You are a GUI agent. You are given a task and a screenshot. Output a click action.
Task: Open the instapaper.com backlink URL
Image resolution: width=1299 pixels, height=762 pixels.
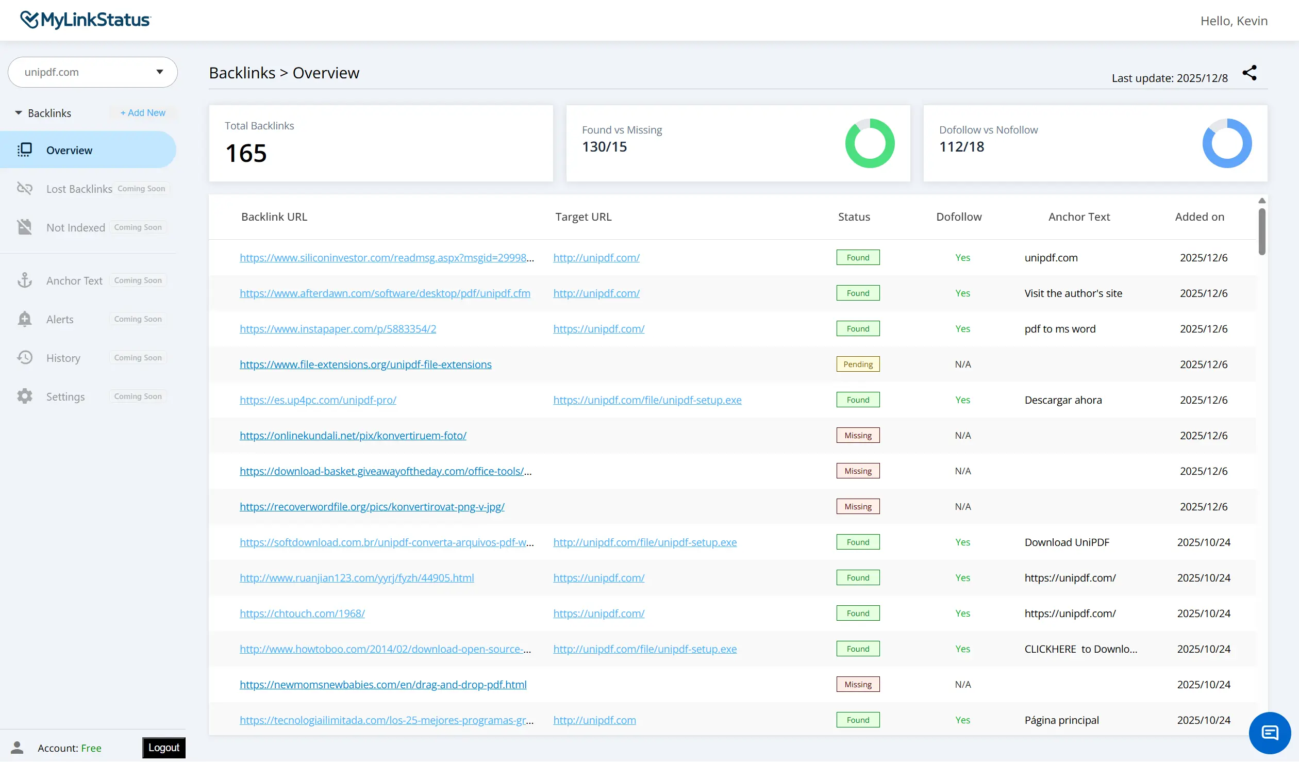pyautogui.click(x=338, y=328)
